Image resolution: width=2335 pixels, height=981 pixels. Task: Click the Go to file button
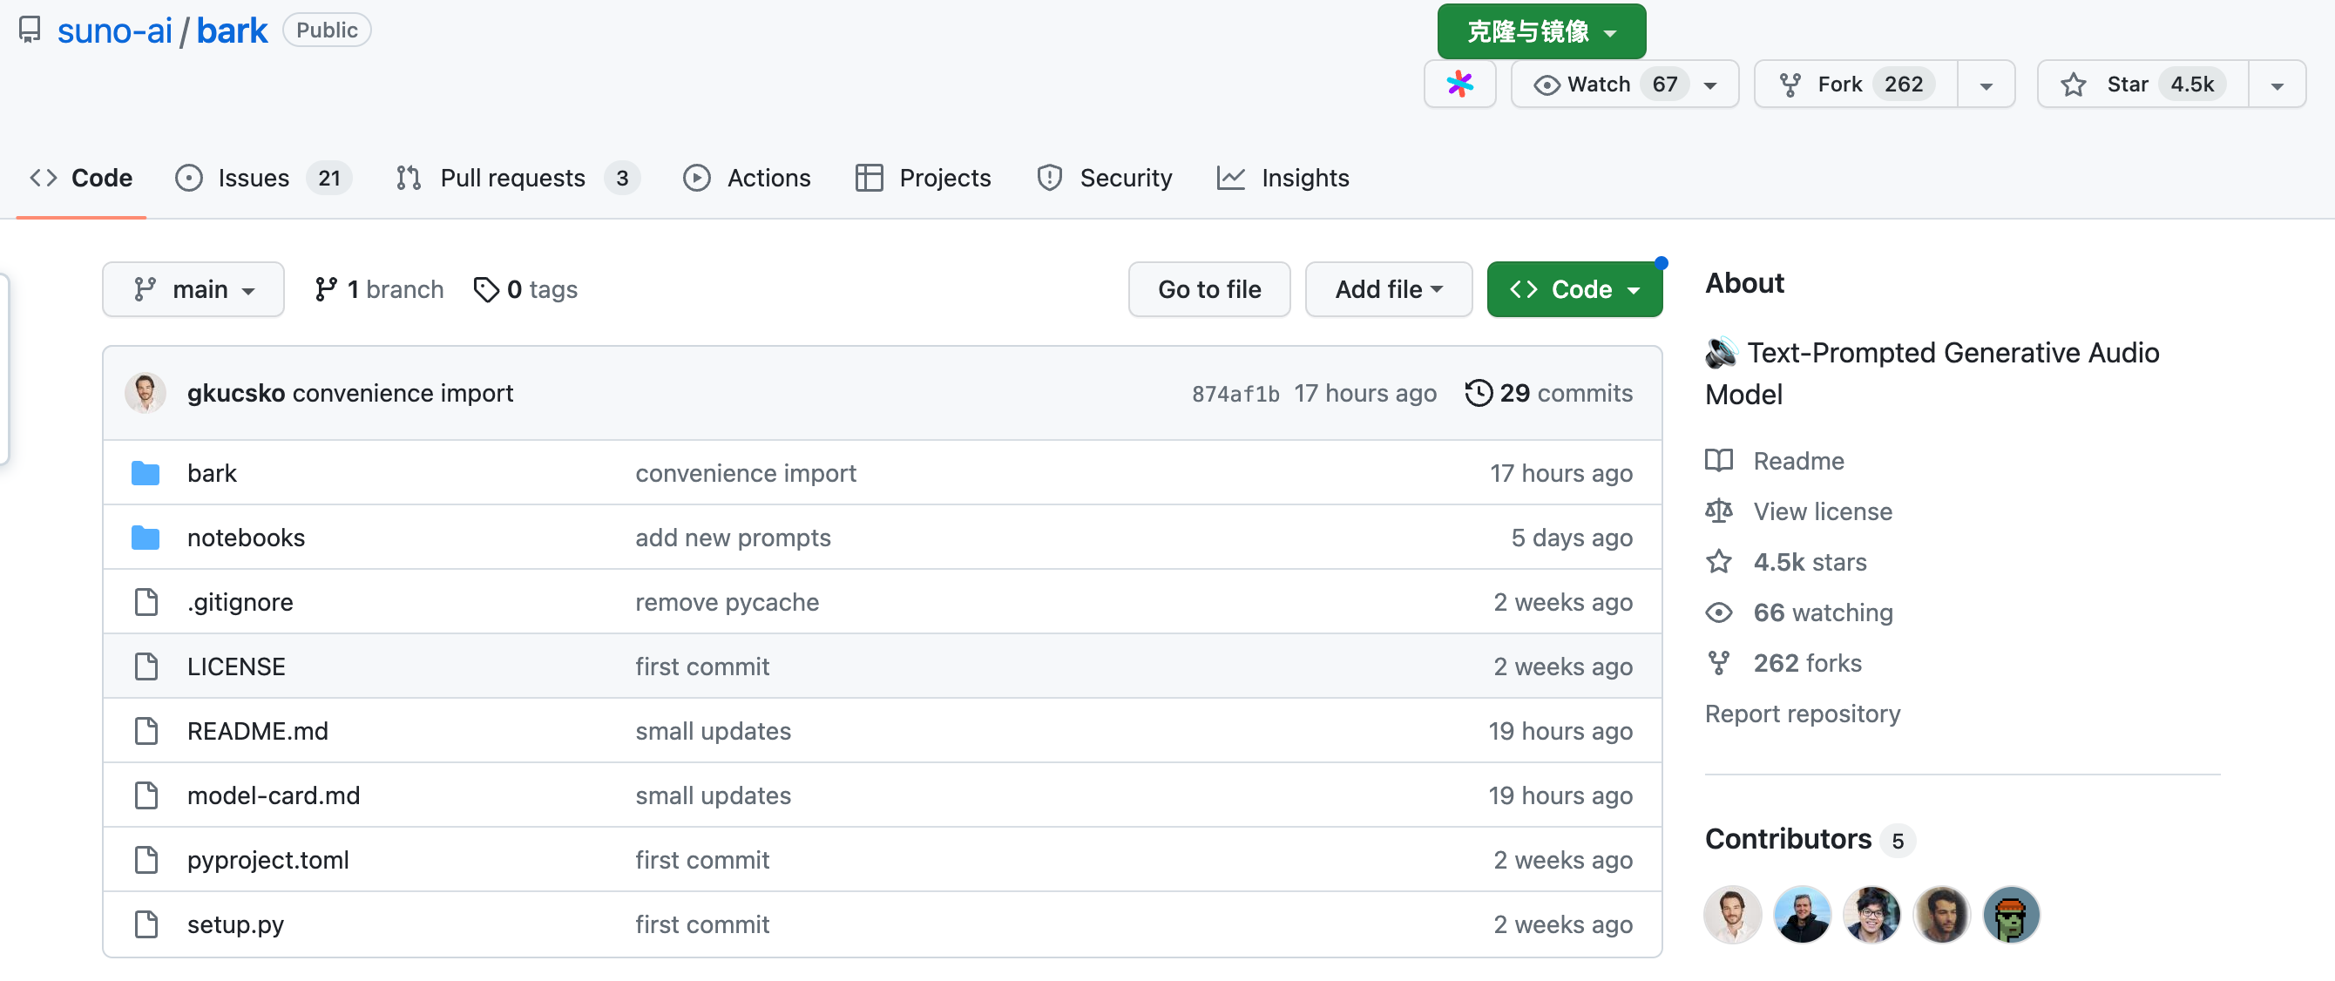[x=1209, y=288]
